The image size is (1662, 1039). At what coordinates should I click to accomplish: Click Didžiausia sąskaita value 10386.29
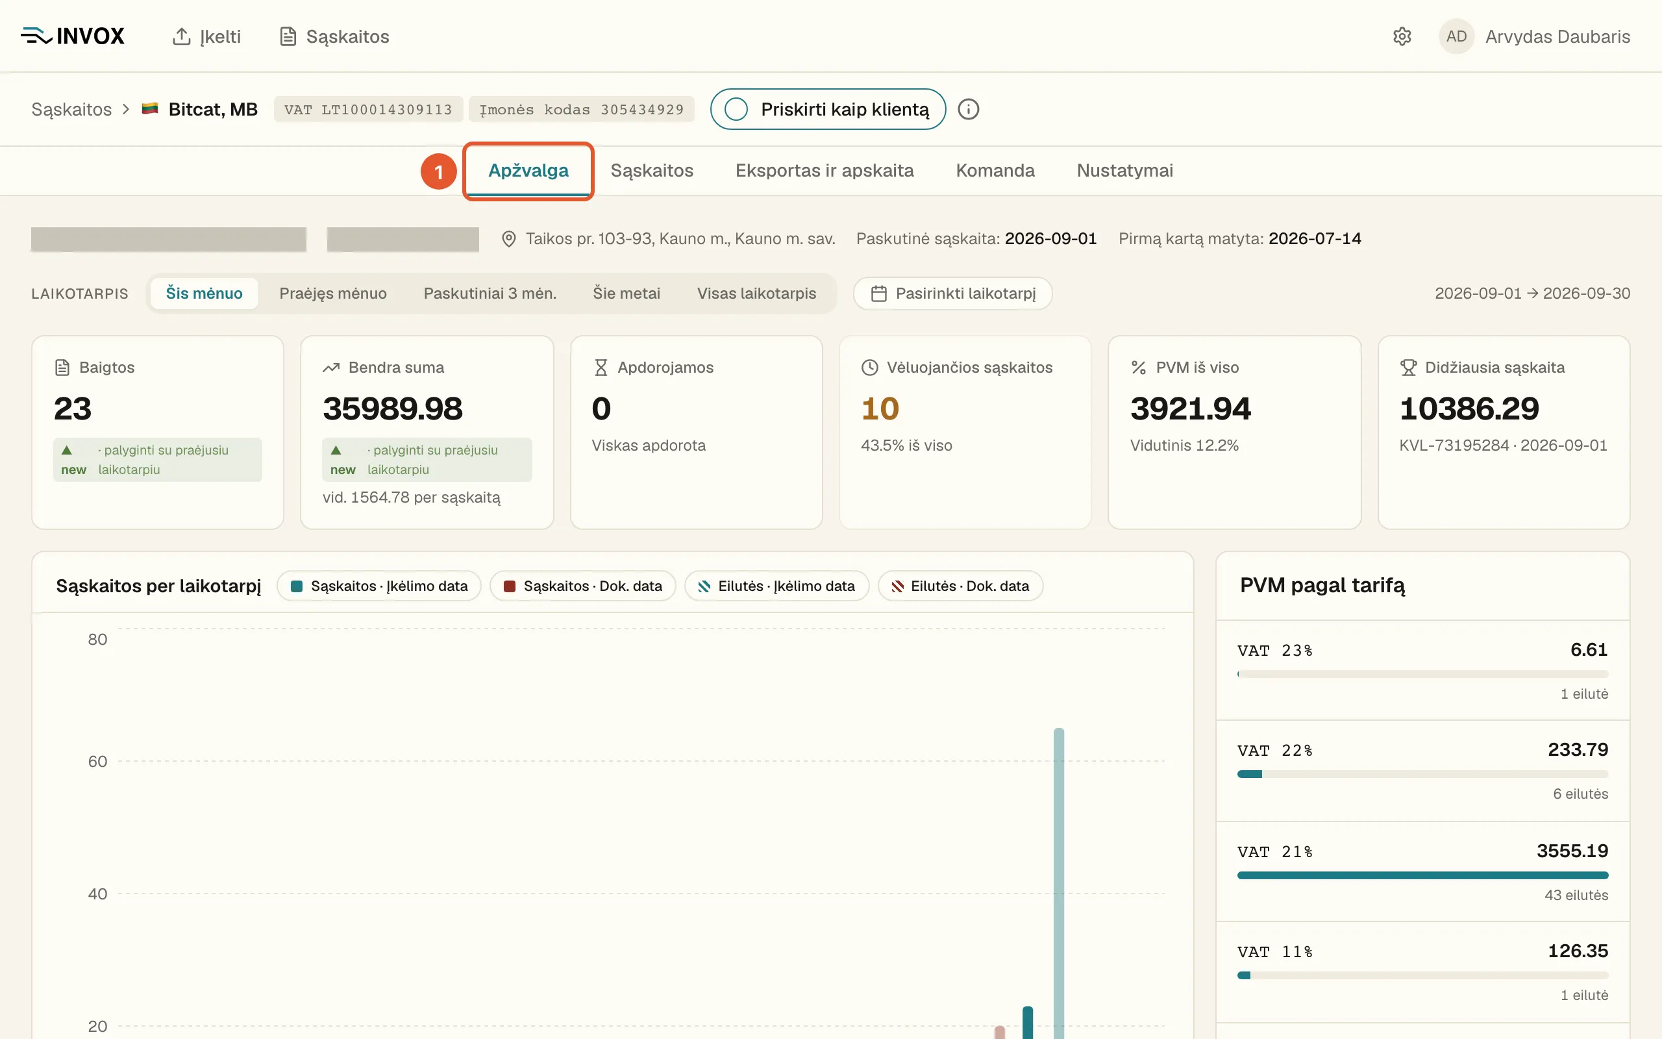pos(1469,409)
